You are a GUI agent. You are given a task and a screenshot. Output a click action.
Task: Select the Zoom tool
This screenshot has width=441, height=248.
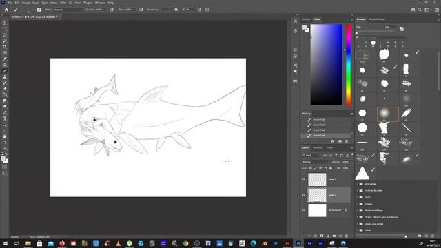(5, 143)
